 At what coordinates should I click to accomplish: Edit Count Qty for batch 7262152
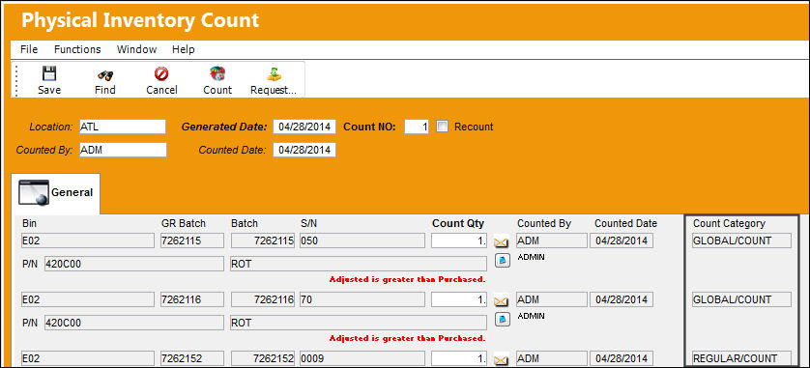coord(459,358)
